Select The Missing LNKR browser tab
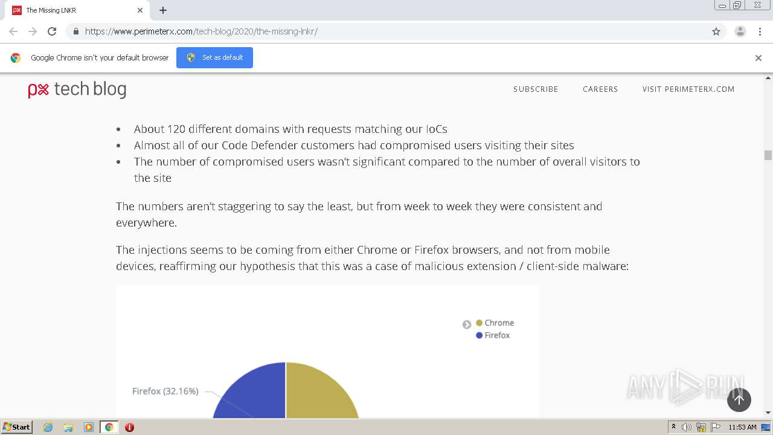This screenshot has width=773, height=435. click(72, 10)
